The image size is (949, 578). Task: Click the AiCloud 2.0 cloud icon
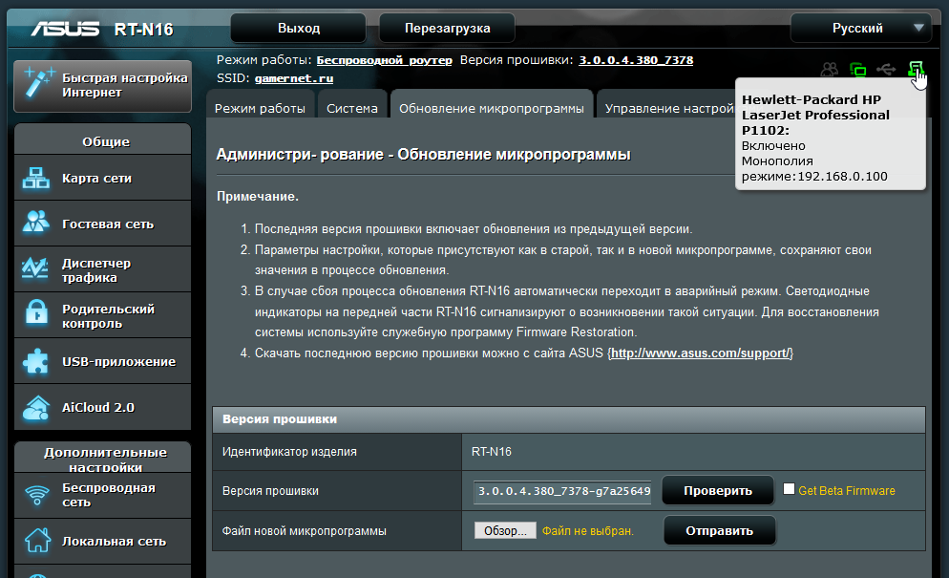coord(35,408)
